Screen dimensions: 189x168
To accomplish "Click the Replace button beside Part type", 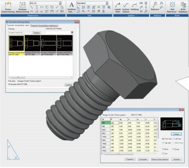I will 36,33.
